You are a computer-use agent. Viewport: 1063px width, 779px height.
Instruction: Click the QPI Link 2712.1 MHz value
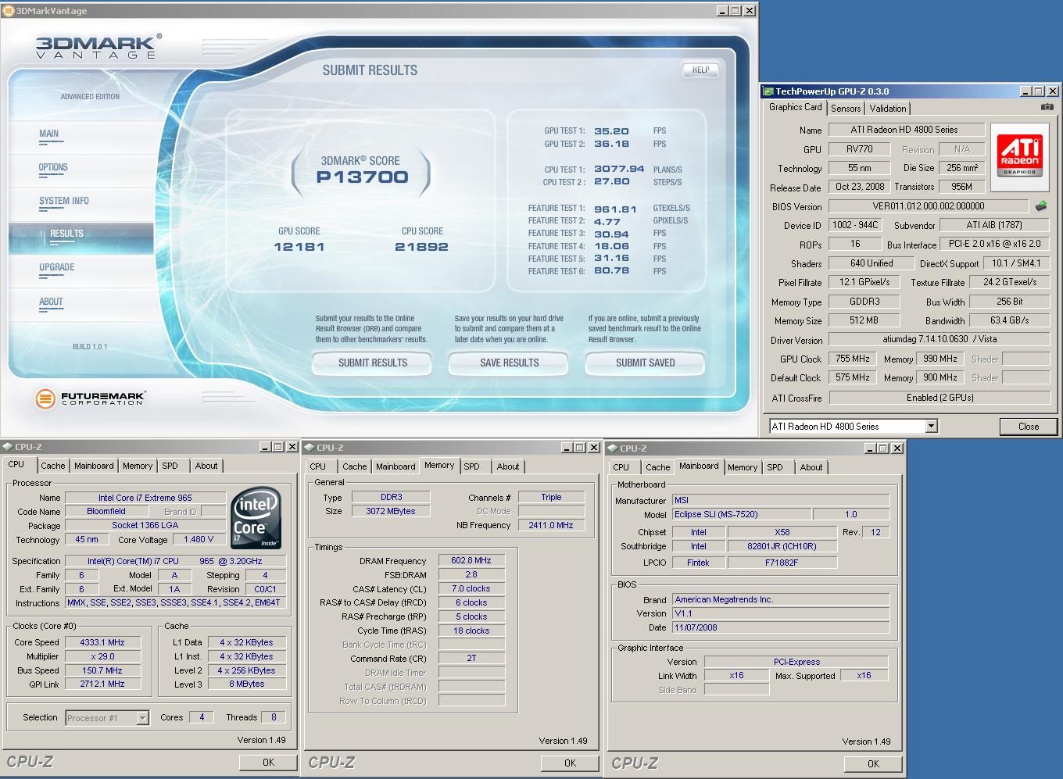102,684
